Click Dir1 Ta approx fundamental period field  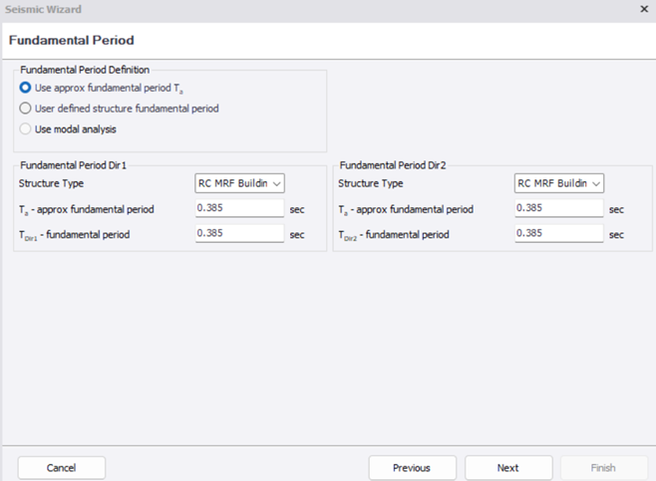(x=239, y=208)
